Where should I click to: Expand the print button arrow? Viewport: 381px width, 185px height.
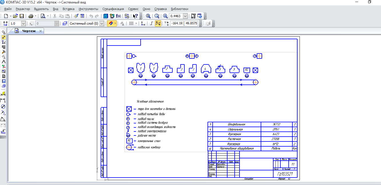coord(36,16)
